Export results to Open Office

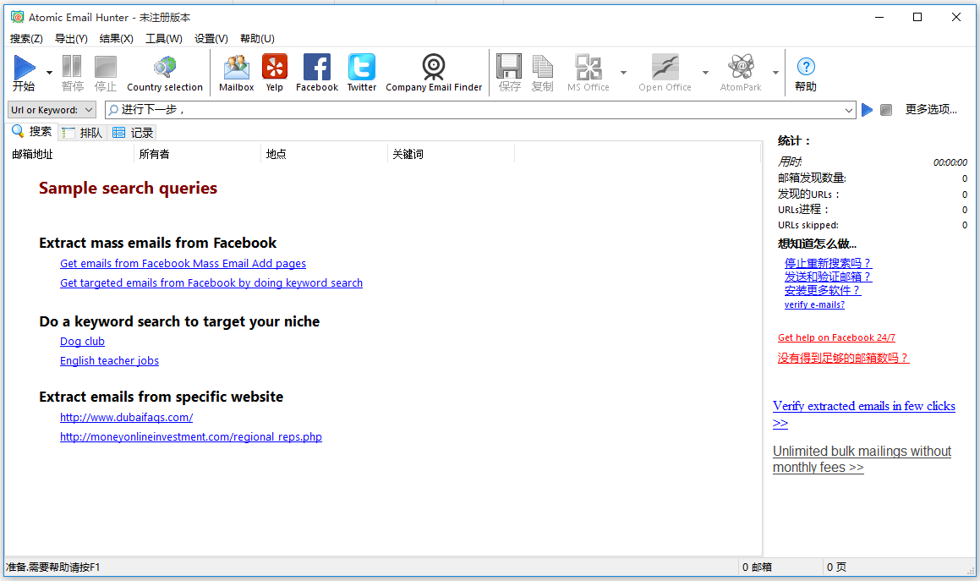[x=665, y=74]
